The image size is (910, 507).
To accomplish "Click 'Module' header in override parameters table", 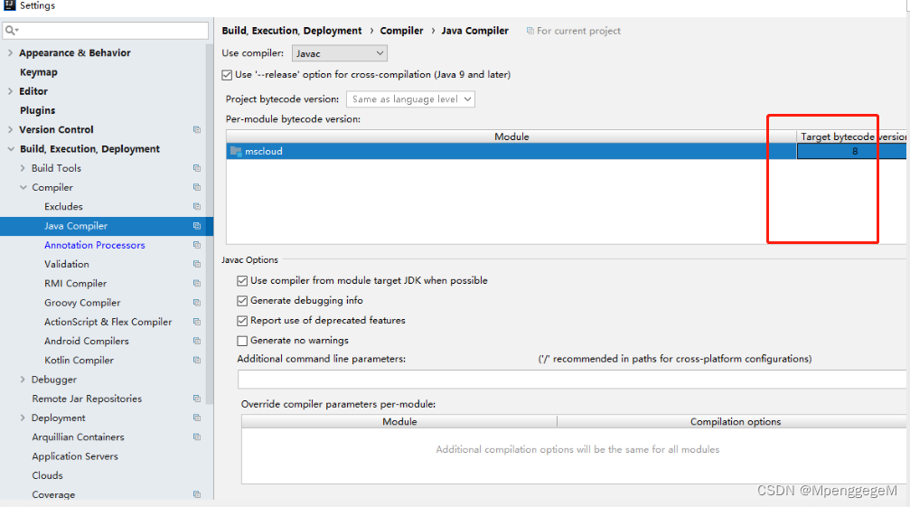I will pos(399,421).
